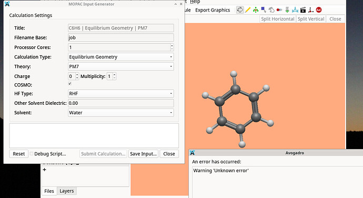Image resolution: width=363 pixels, height=198 pixels.
Task: Open the Calculation Type dropdown
Action: click(x=121, y=57)
